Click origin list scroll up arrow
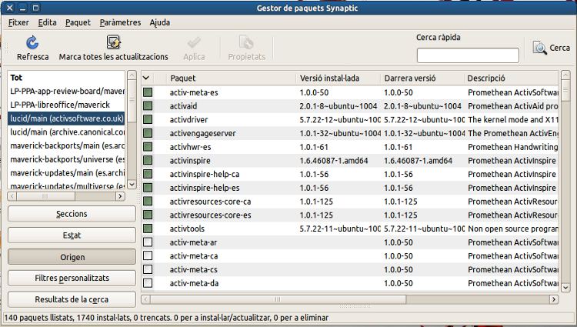 coord(132,75)
